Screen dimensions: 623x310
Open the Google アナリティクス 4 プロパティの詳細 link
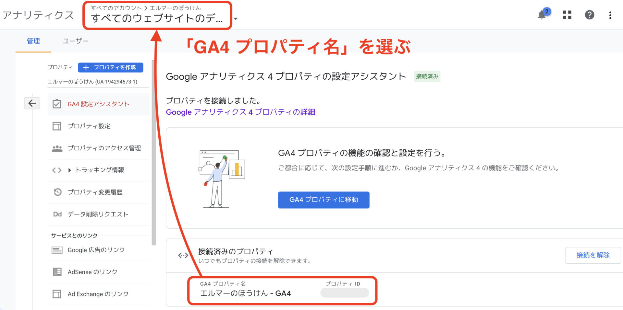pos(240,112)
